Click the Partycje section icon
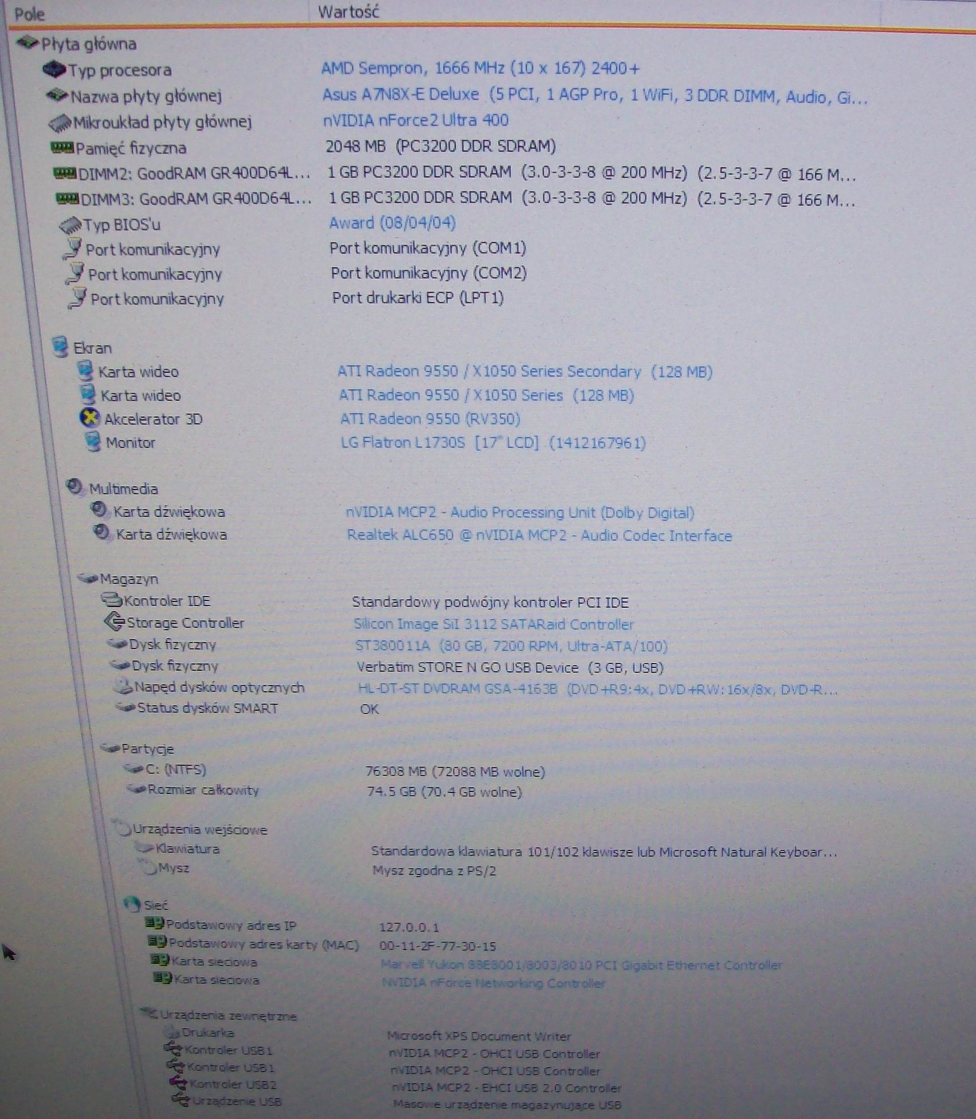This screenshot has width=976, height=1119. 110,748
